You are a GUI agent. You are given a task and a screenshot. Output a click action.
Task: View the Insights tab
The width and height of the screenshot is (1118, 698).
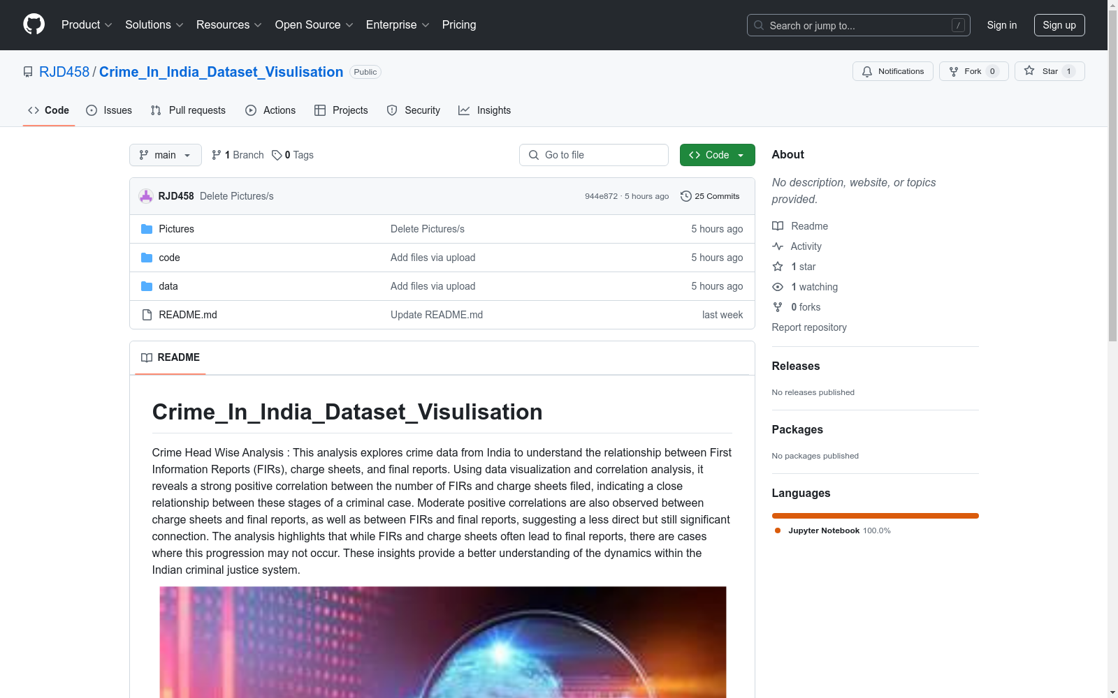coord(485,110)
